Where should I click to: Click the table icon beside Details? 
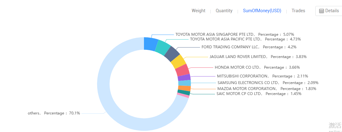coord(322,11)
